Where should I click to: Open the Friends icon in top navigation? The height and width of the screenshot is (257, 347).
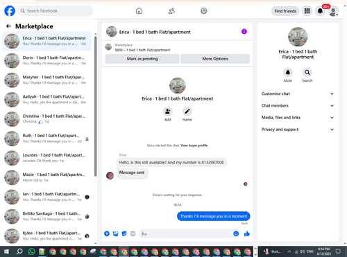point(171,11)
